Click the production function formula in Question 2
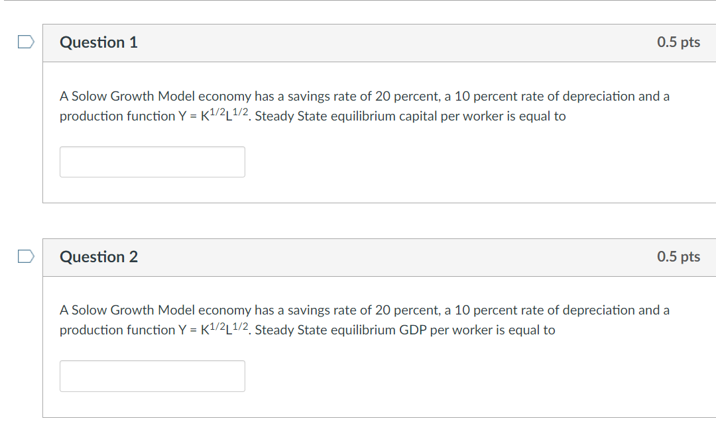Viewport: 716px width, 441px height. pos(211,330)
